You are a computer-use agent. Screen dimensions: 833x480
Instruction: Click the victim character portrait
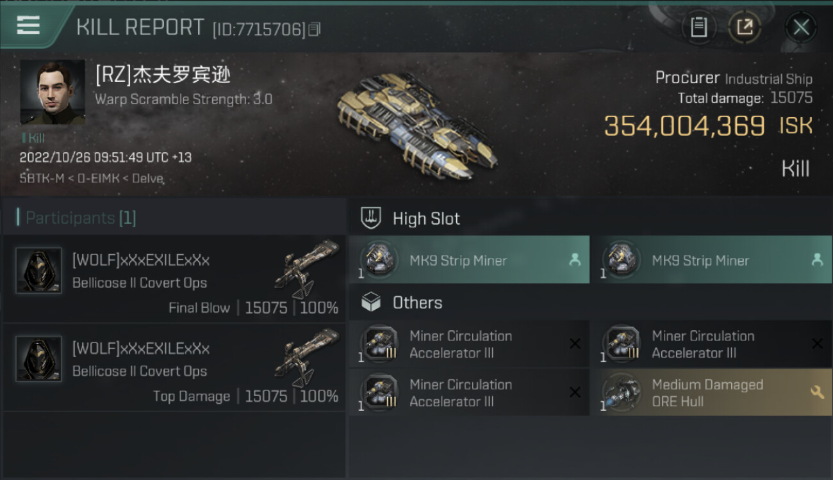[53, 92]
